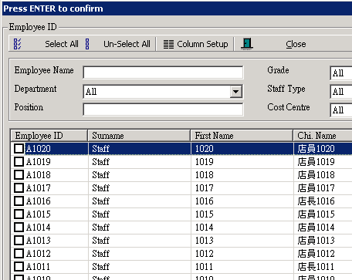The width and height of the screenshot is (352, 280).
Task: Focus the Employee Name input field
Action: point(163,73)
